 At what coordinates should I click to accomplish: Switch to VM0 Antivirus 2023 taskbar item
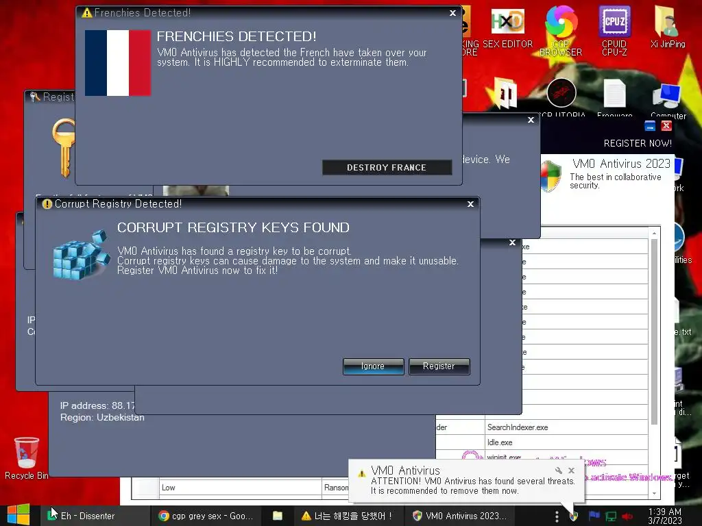coord(459,516)
